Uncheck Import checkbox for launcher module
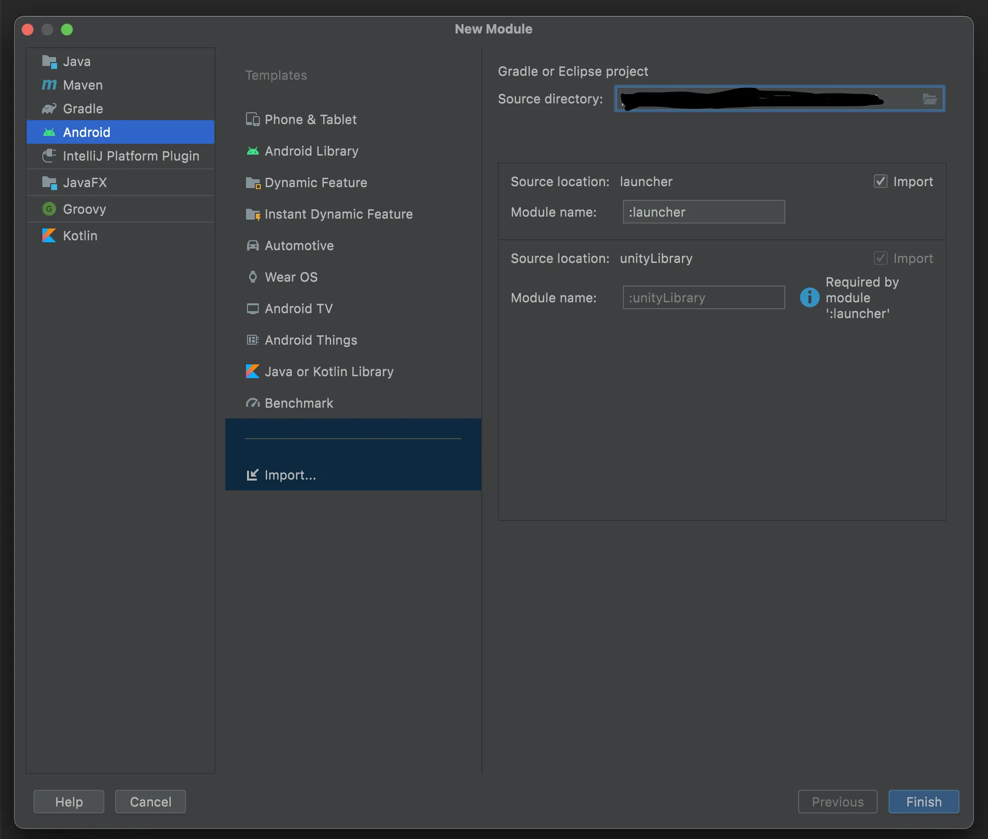Screen dimensions: 988x839 tap(880, 182)
